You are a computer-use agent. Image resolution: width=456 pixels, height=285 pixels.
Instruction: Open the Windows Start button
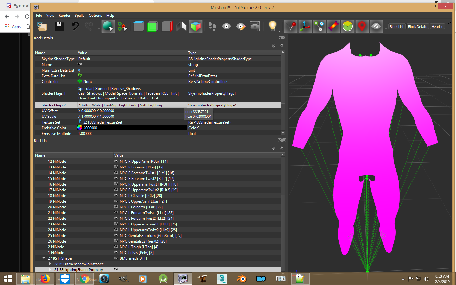pyautogui.click(x=8, y=279)
